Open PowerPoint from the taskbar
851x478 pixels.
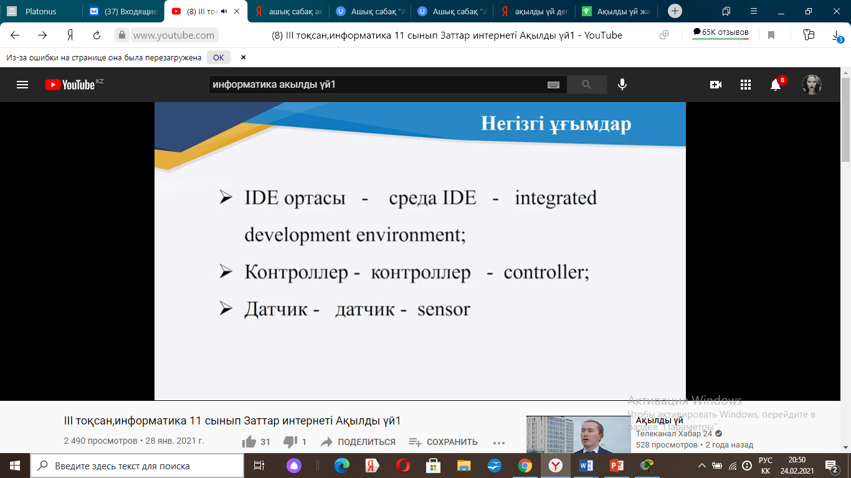(x=617, y=466)
